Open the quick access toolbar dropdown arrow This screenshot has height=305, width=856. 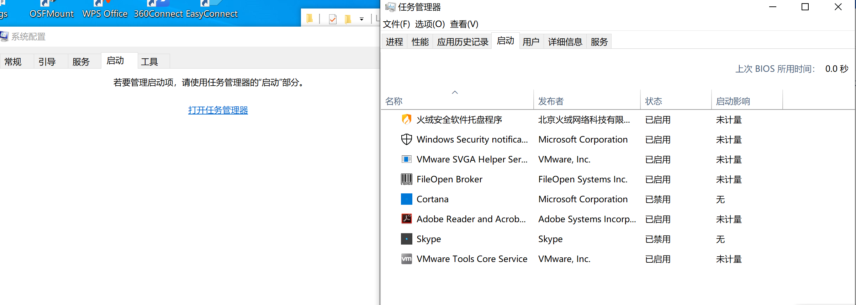pyautogui.click(x=361, y=19)
